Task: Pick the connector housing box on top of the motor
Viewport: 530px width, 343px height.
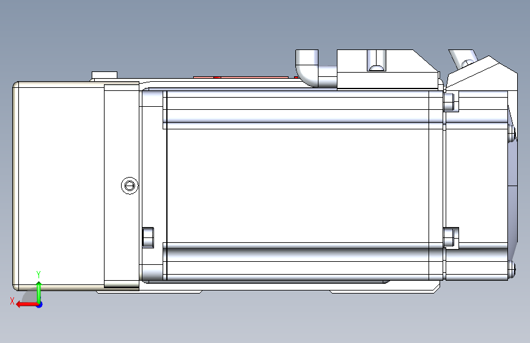Action: pyautogui.click(x=388, y=70)
